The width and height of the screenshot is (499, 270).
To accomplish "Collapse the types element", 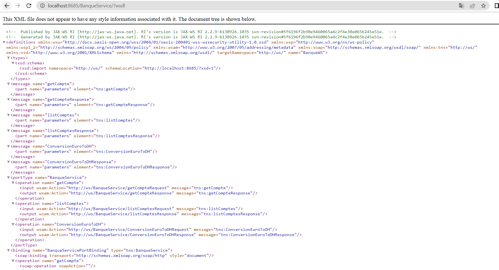I will (x=8, y=58).
